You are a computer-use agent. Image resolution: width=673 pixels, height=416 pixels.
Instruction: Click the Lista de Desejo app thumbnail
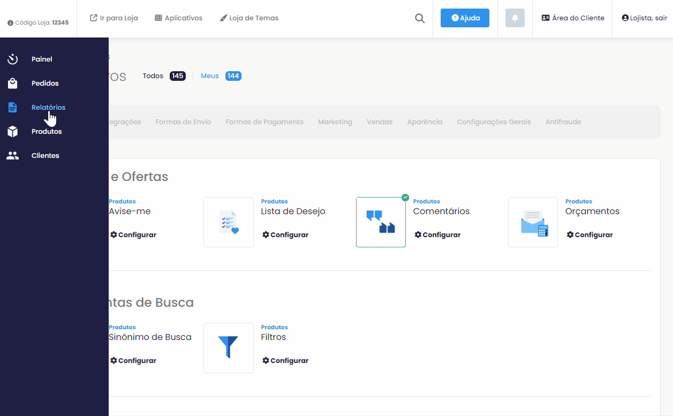(x=229, y=222)
